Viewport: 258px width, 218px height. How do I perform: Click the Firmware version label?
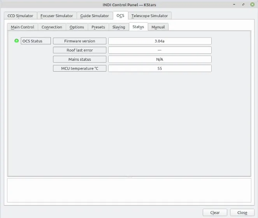[x=80, y=41]
